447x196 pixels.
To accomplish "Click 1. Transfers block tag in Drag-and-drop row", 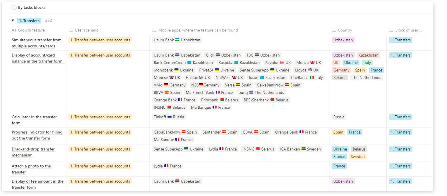I will pos(401,149).
